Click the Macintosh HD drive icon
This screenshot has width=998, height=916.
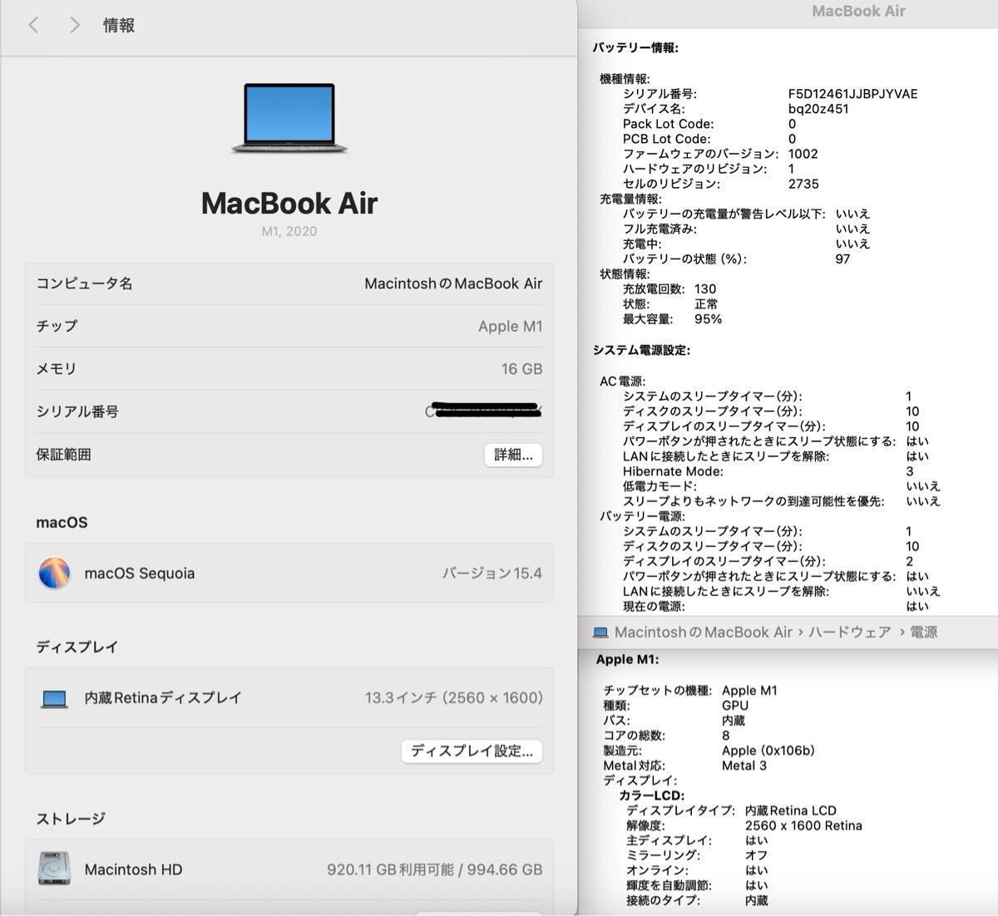point(55,869)
